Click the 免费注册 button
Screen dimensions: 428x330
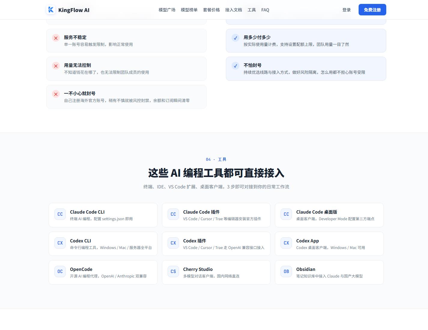[x=372, y=10]
